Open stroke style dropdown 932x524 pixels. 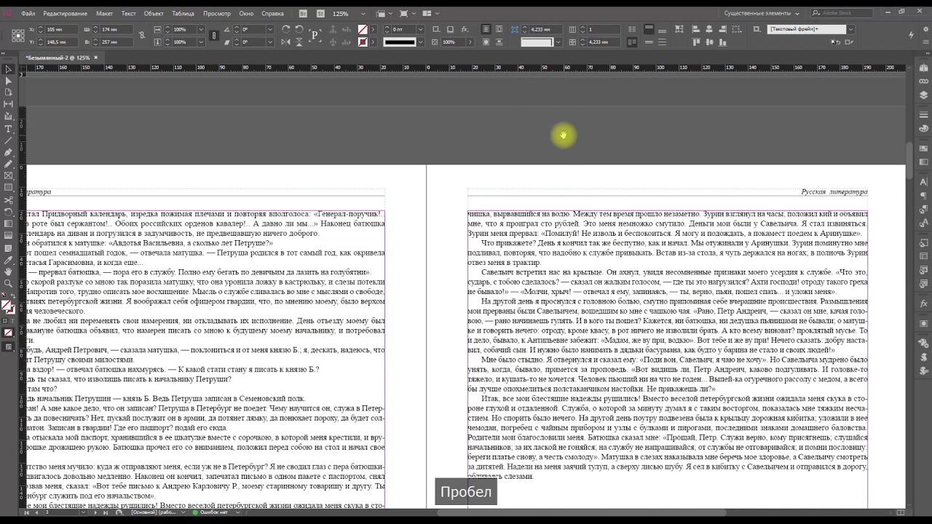point(420,41)
